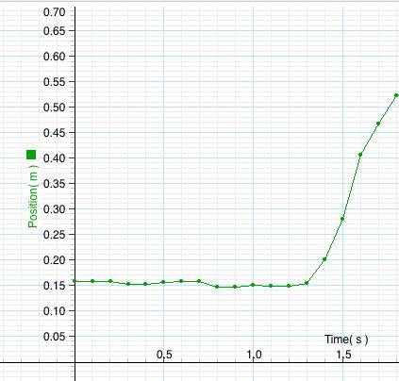399x381 pixels.
Task: Select the Time( s ) axis label
Action: [346, 340]
